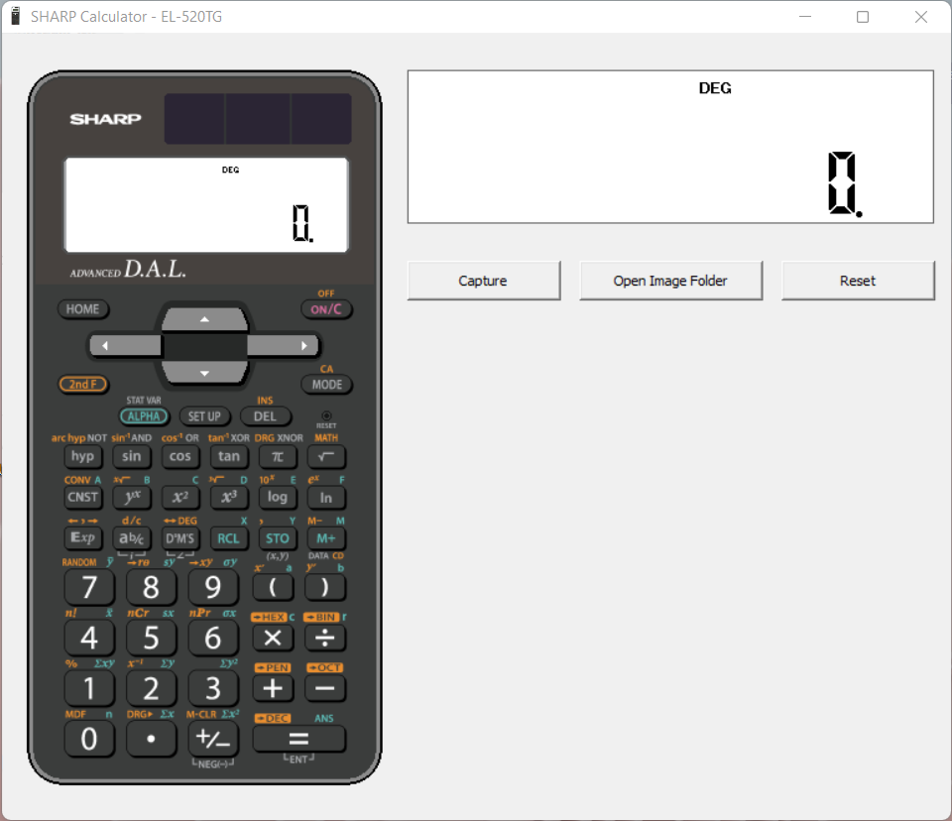
Task: Tap the a b/c fraction key
Action: 132,538
